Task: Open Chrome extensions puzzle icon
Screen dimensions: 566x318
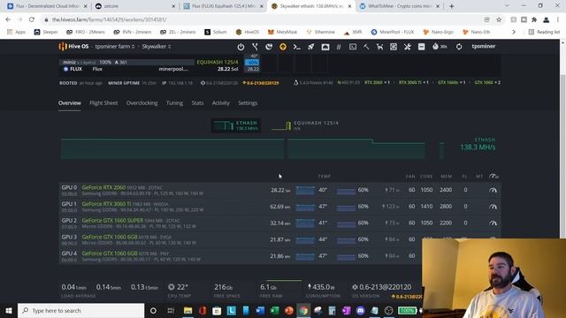Action: (x=534, y=19)
